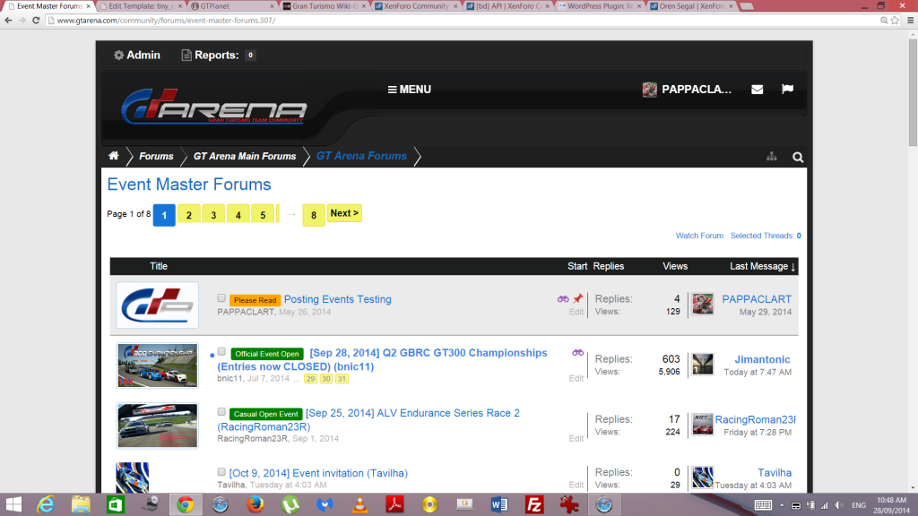Viewport: 918px width, 516px height.
Task: Tick checkbox for Event invitation (Tavilha) thread
Action: point(221,471)
